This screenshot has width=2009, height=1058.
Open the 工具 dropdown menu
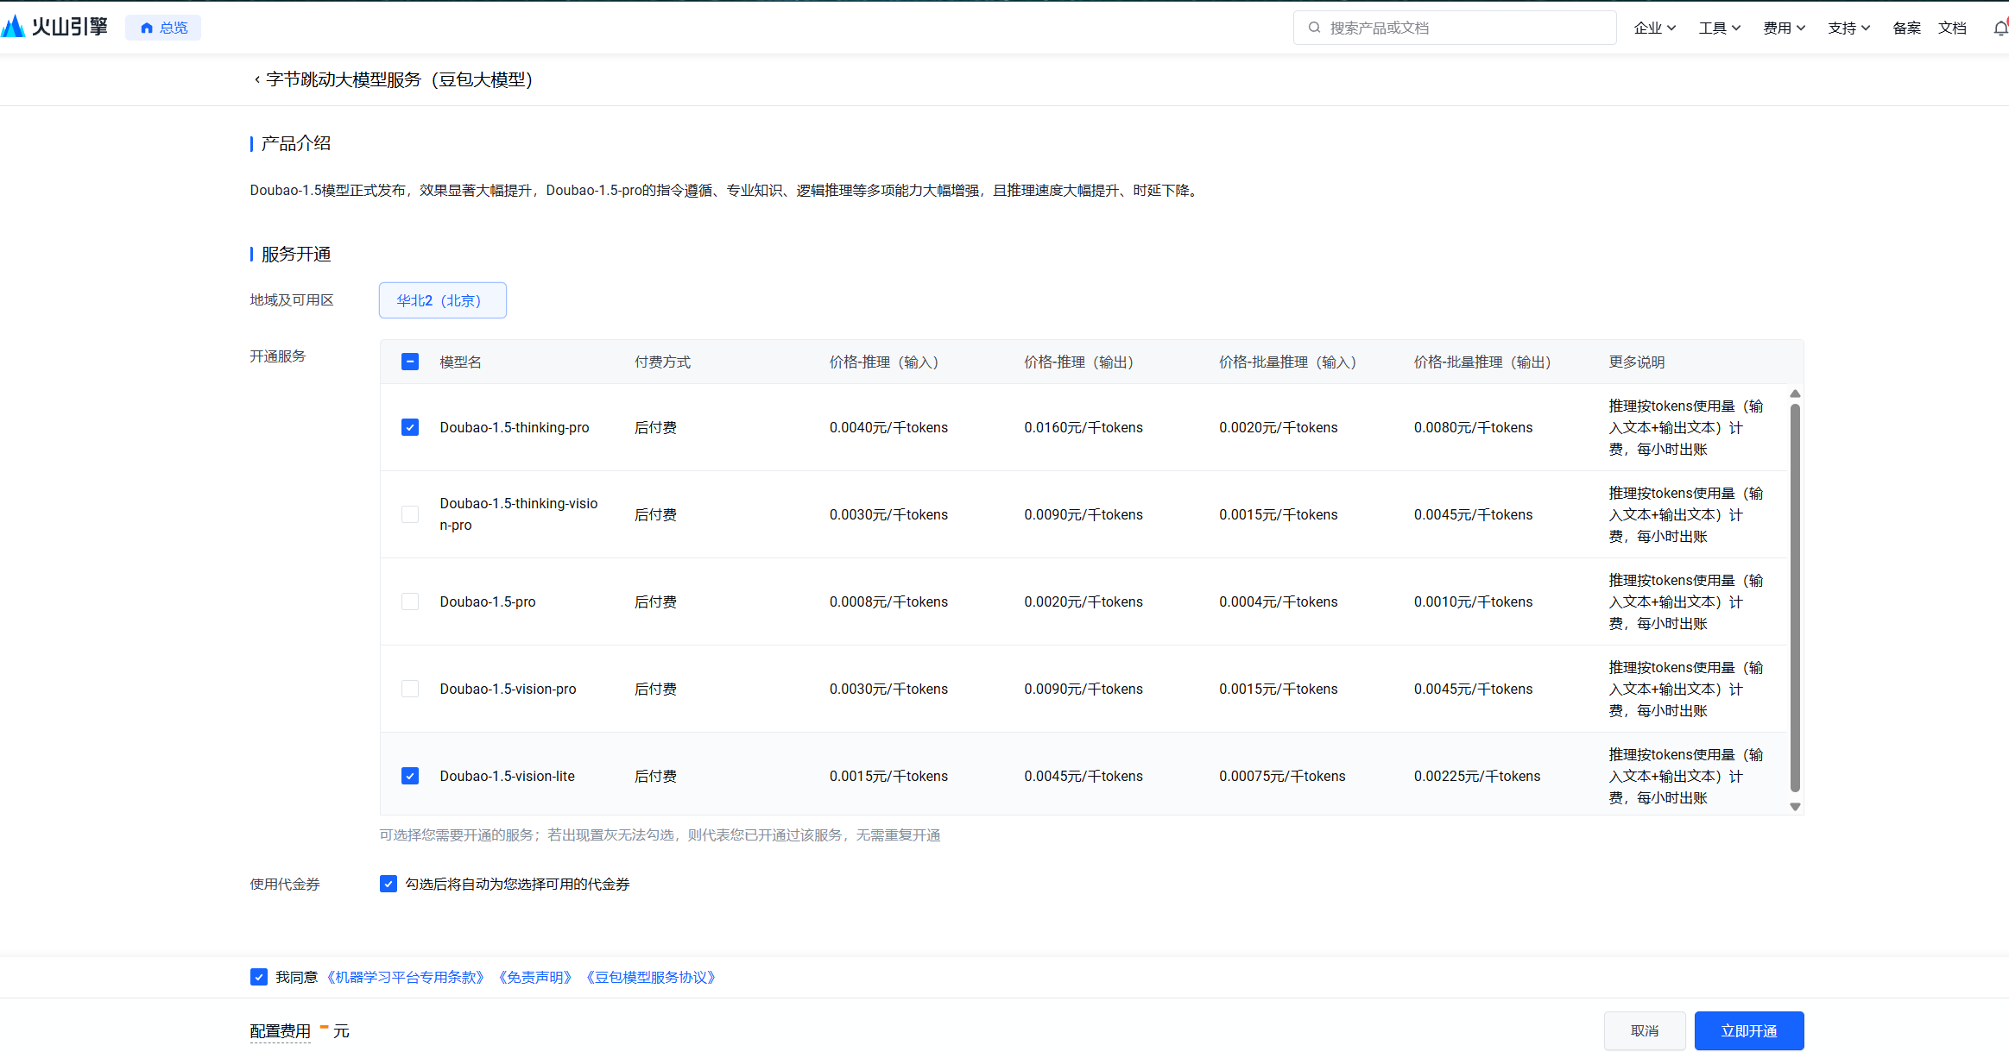tap(1719, 28)
